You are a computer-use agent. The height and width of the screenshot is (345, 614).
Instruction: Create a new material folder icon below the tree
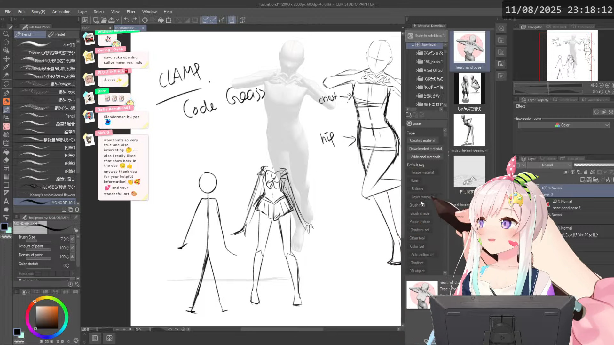(408, 115)
